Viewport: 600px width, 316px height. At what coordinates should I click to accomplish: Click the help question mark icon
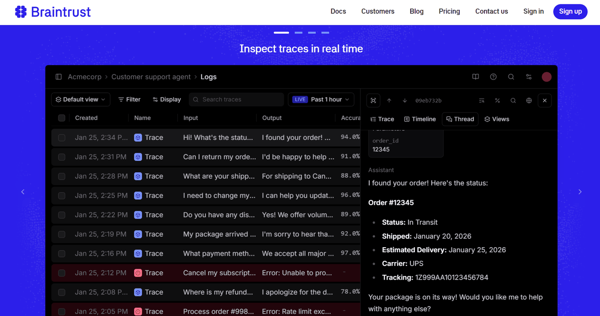tap(493, 77)
